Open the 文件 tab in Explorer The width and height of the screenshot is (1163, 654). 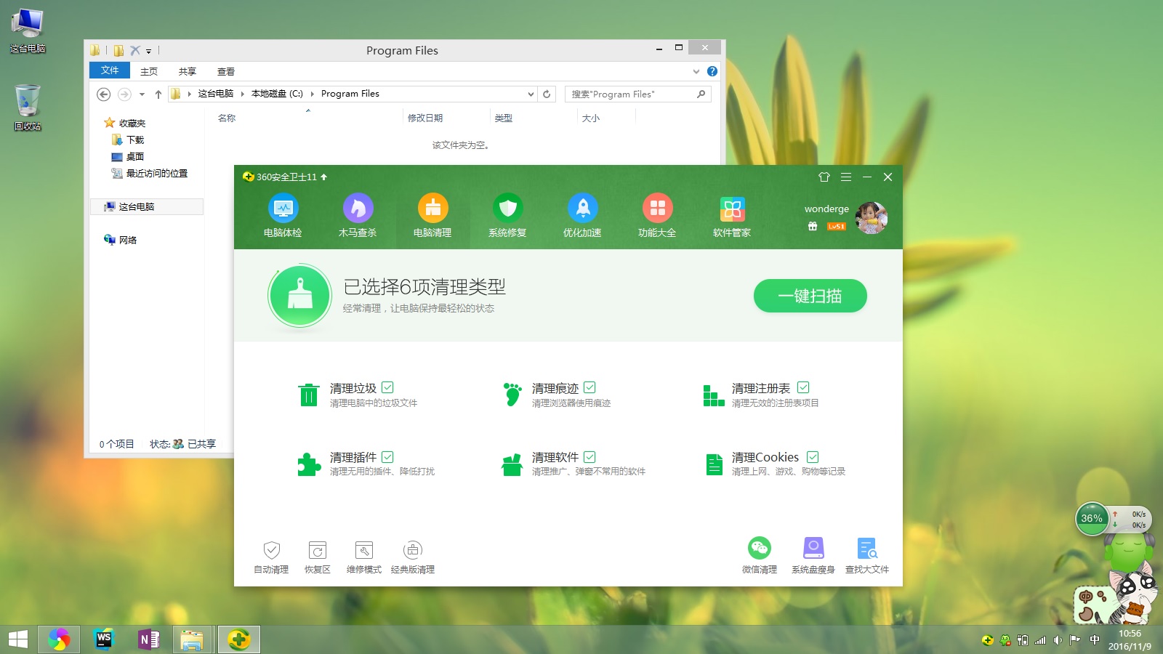(110, 70)
